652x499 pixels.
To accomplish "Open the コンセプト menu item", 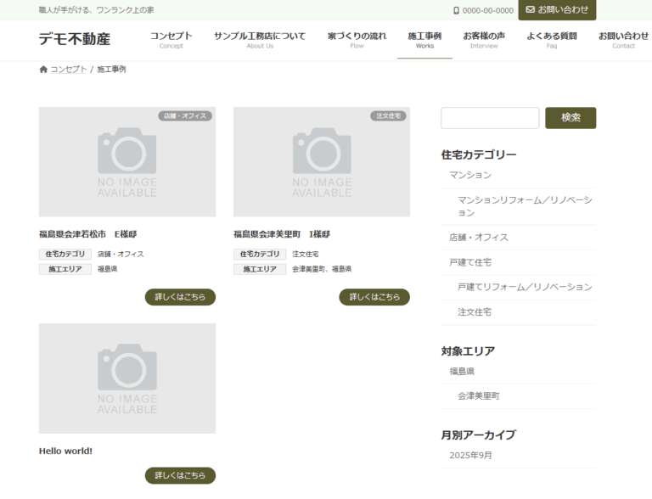I will 171,39.
